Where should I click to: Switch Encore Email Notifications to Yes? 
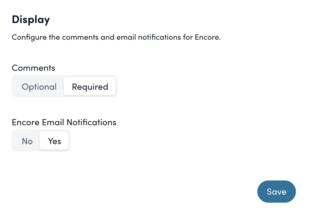click(x=54, y=141)
